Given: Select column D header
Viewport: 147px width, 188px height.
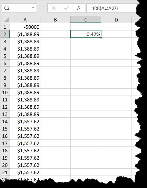Looking at the screenshot, I should (x=116, y=20).
